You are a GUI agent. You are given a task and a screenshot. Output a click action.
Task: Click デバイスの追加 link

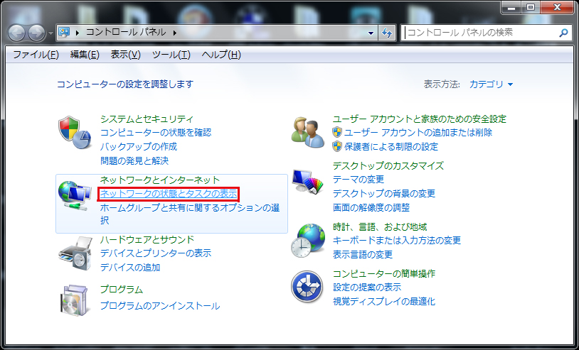(x=130, y=267)
